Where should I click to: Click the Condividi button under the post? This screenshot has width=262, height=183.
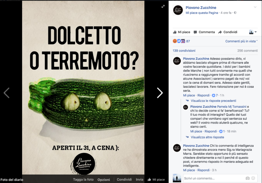(x=228, y=32)
